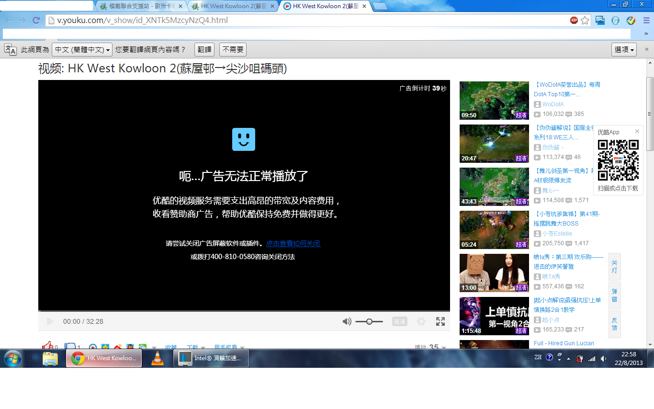Click the comment bubble icon below the video
The width and height of the screenshot is (654, 409).
[70, 346]
